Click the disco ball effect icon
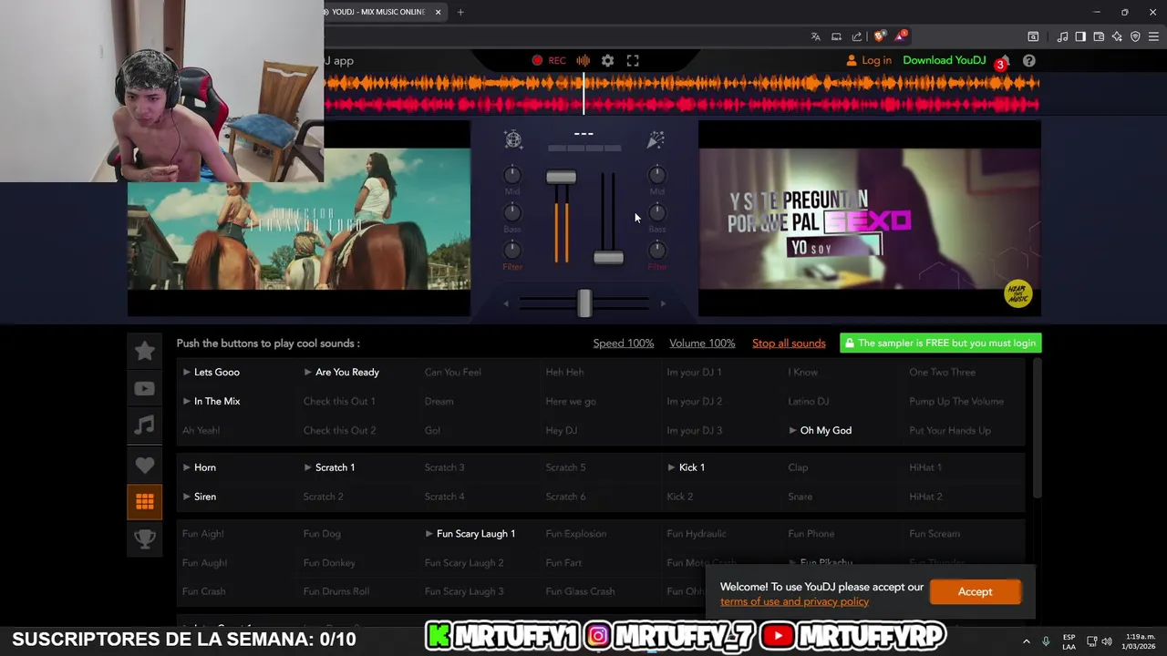The width and height of the screenshot is (1167, 656). coord(513,139)
